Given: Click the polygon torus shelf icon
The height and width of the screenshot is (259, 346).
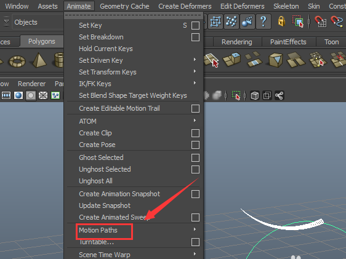Looking at the screenshot, I should (x=17, y=61).
